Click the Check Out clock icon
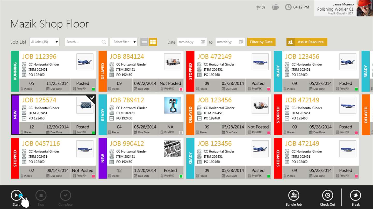373x209 pixels. point(327,195)
